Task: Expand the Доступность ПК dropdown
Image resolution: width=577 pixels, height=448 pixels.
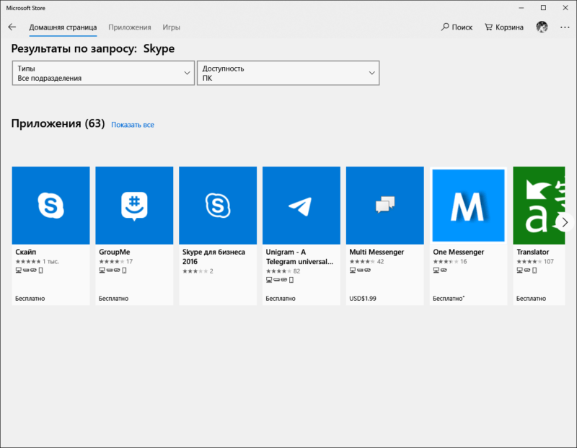Action: pos(288,73)
